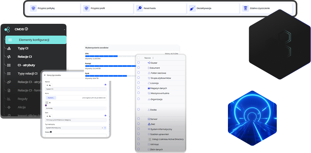Click the Przypisz politykę shield icon
Viewport: 311px width, 153px height.
33,8
